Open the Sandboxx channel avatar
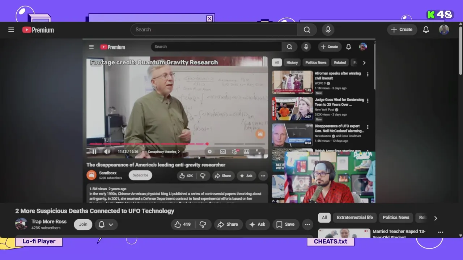463x260 pixels. tap(92, 175)
